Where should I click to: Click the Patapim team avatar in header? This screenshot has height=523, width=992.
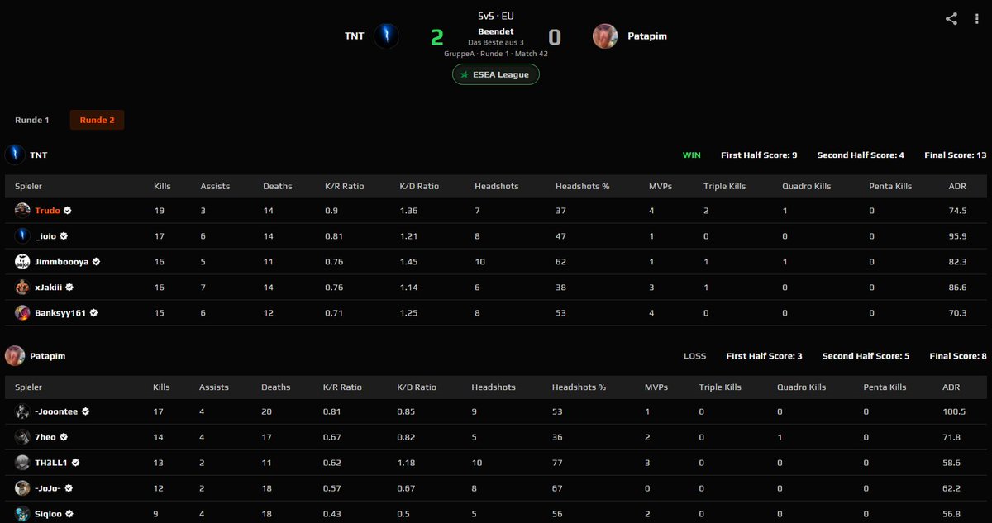click(605, 36)
